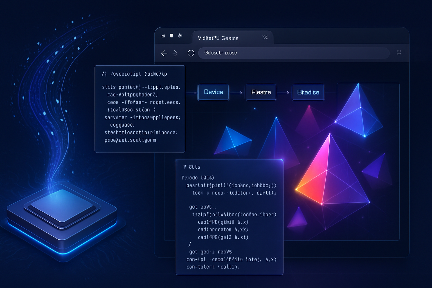Click the white rounded square icon in the title bar
The width and height of the screenshot is (432, 288).
pyautogui.click(x=172, y=36)
